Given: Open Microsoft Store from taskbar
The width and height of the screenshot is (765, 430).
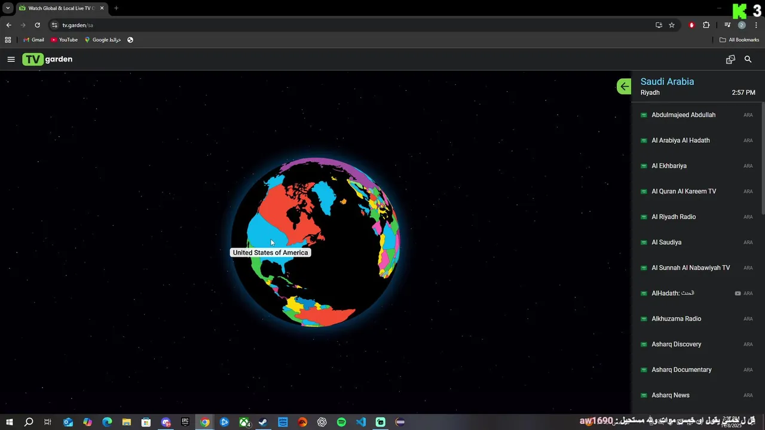Looking at the screenshot, I should click(x=146, y=422).
